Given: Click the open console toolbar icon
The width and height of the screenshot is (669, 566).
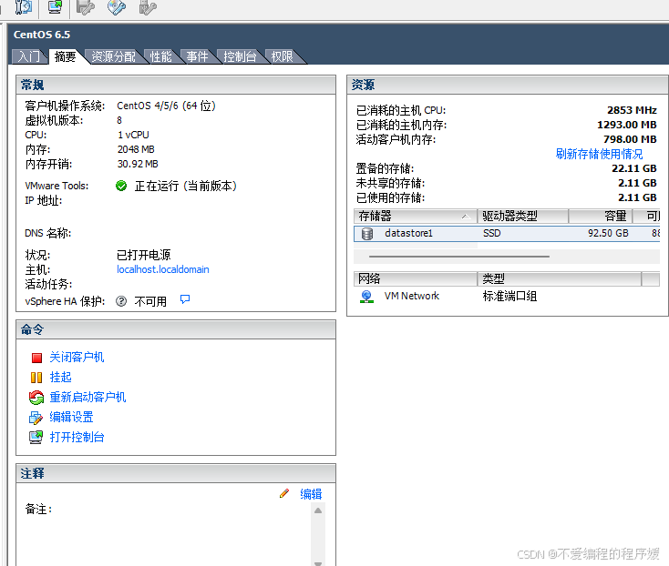Looking at the screenshot, I should [55, 6].
